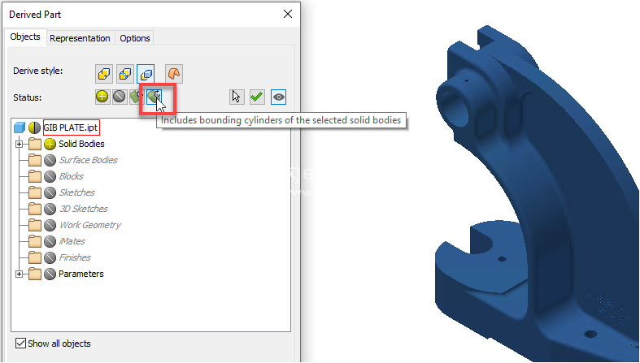640x363 pixels.
Task: Toggle the status icon on Finishes
Action: point(50,258)
